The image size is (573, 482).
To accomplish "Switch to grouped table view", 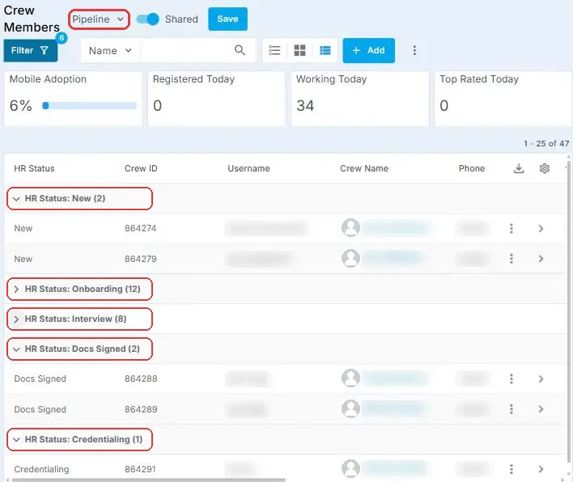I will click(x=325, y=50).
